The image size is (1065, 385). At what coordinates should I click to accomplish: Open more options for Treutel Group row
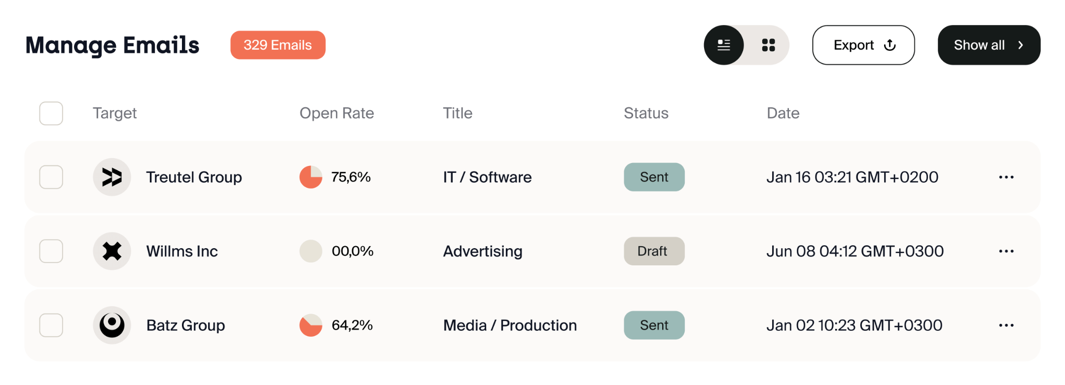pos(1006,177)
